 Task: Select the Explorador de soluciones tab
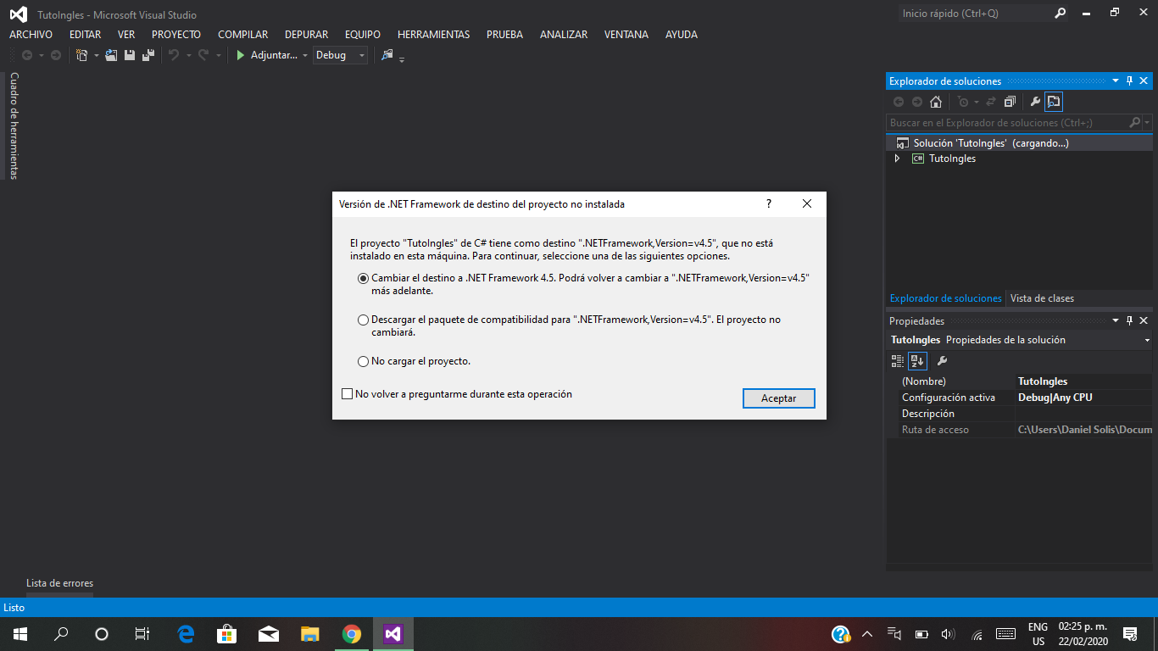(945, 298)
